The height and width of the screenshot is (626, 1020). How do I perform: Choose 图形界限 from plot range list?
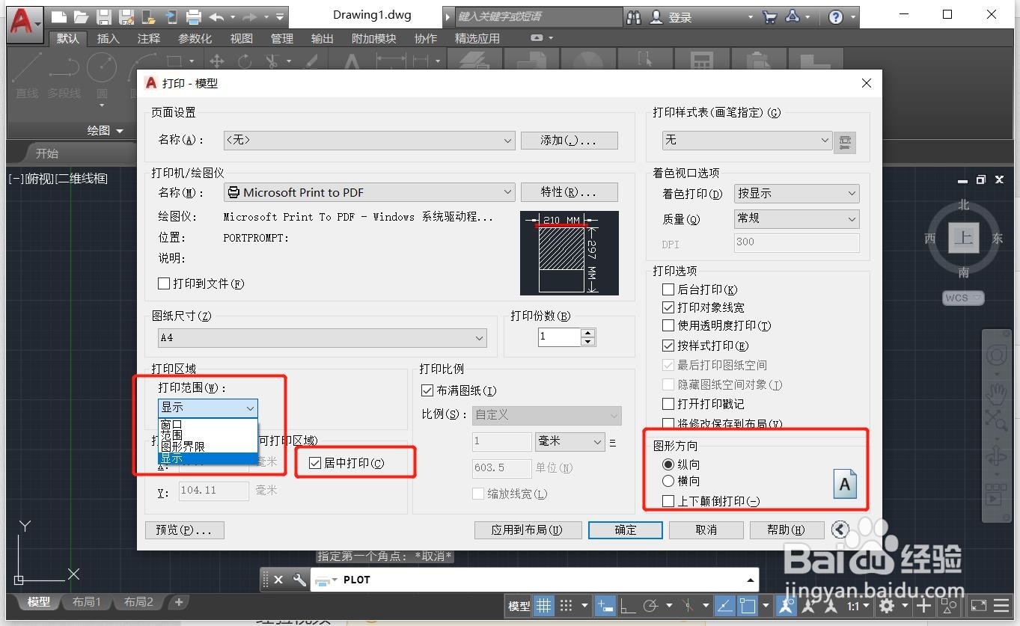click(208, 446)
